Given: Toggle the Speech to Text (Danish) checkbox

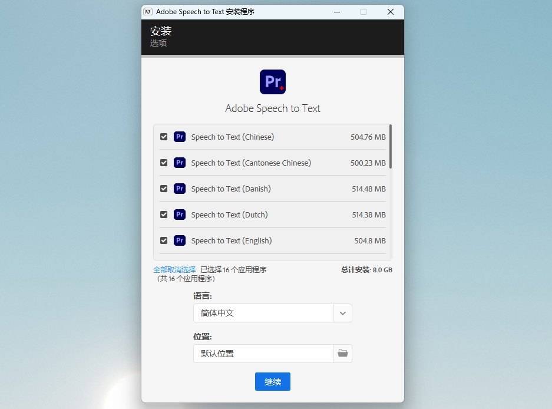Looking at the screenshot, I should point(164,189).
